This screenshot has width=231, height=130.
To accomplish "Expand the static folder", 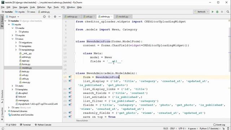I will click(13, 86).
